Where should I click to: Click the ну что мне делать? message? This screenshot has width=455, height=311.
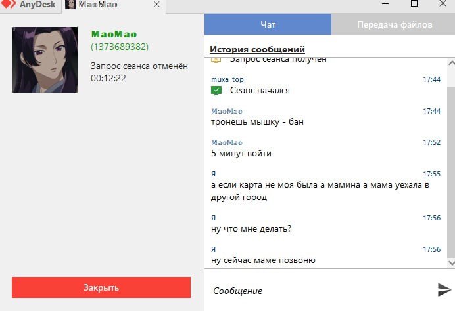point(251,228)
